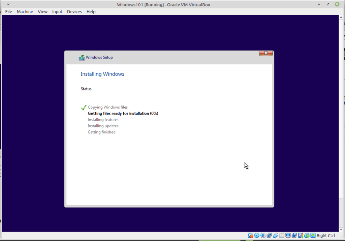Viewport: 345px width, 241px height.
Task: Open the optical drive status icon
Action: [x=256, y=236]
